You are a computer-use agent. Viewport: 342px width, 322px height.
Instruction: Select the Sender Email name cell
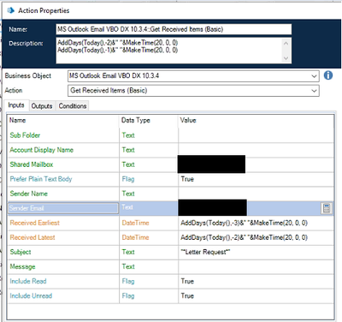click(x=63, y=208)
